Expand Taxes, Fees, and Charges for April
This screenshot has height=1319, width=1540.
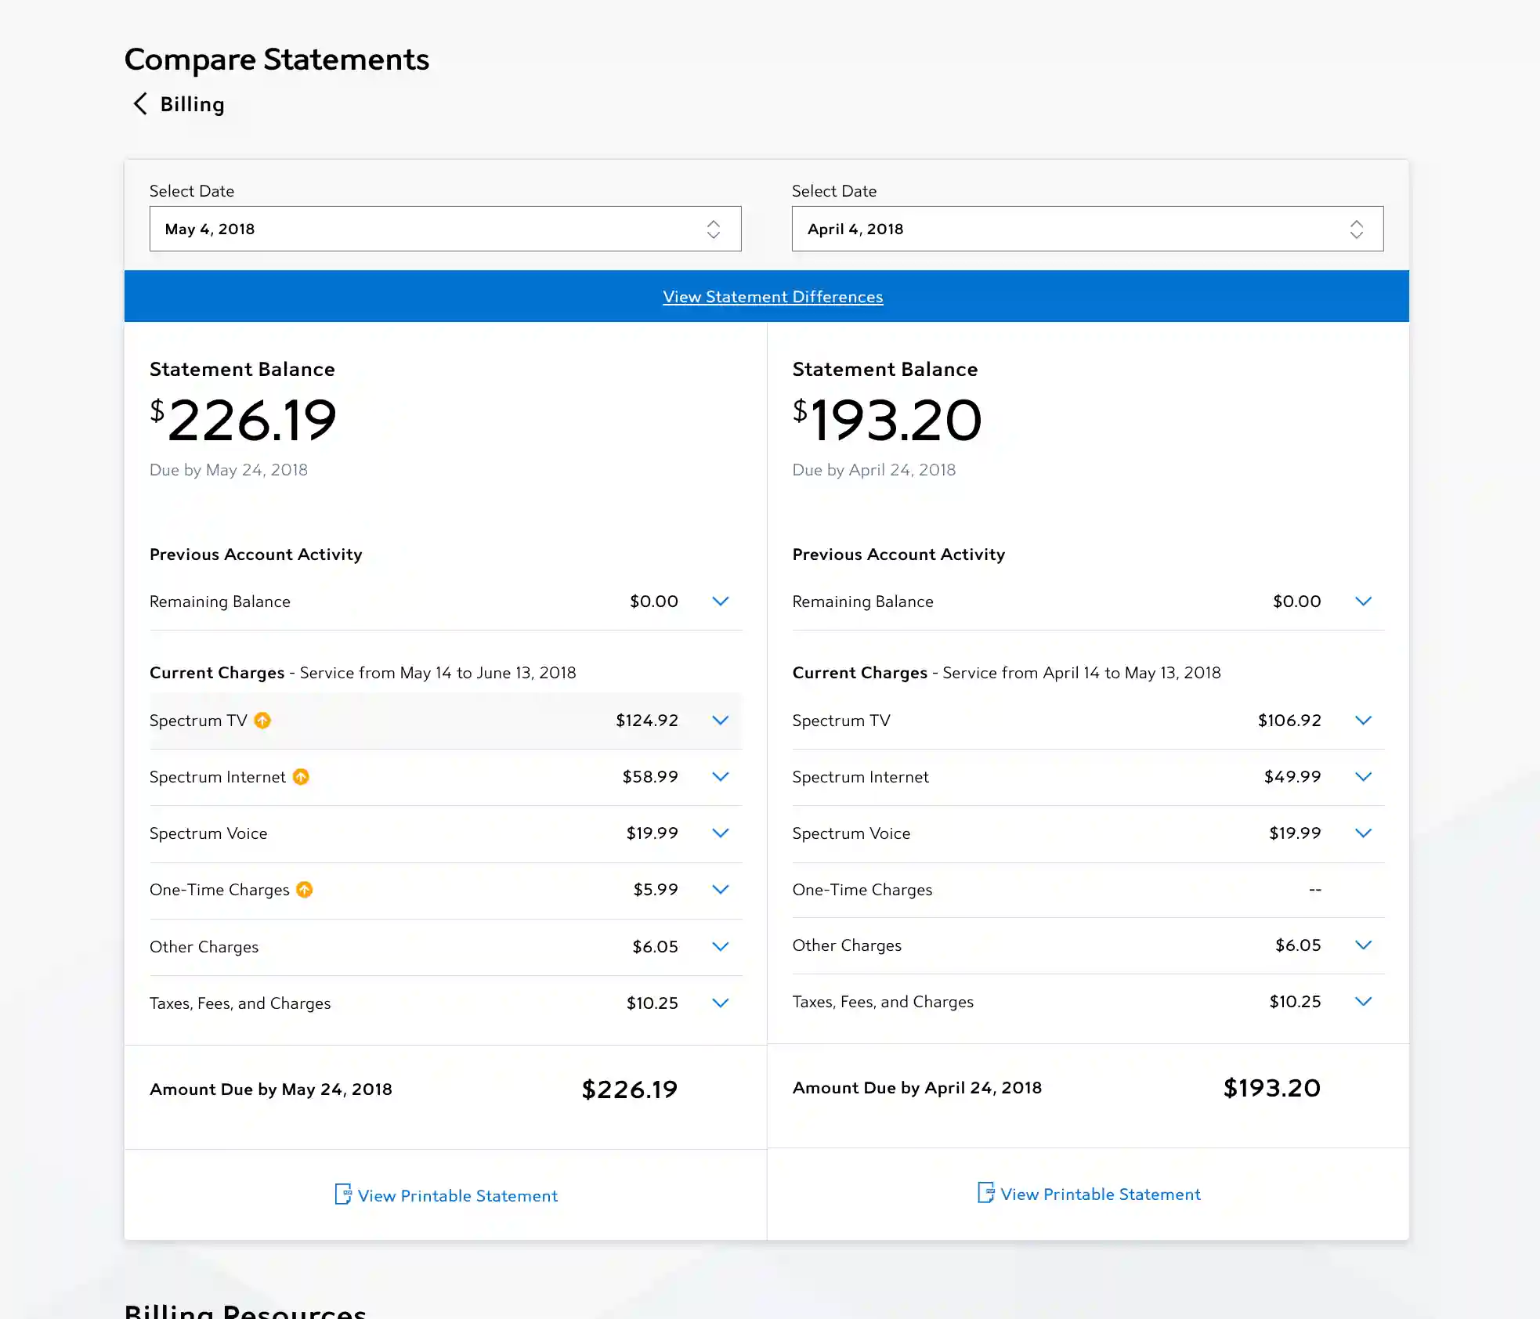[1363, 1002]
